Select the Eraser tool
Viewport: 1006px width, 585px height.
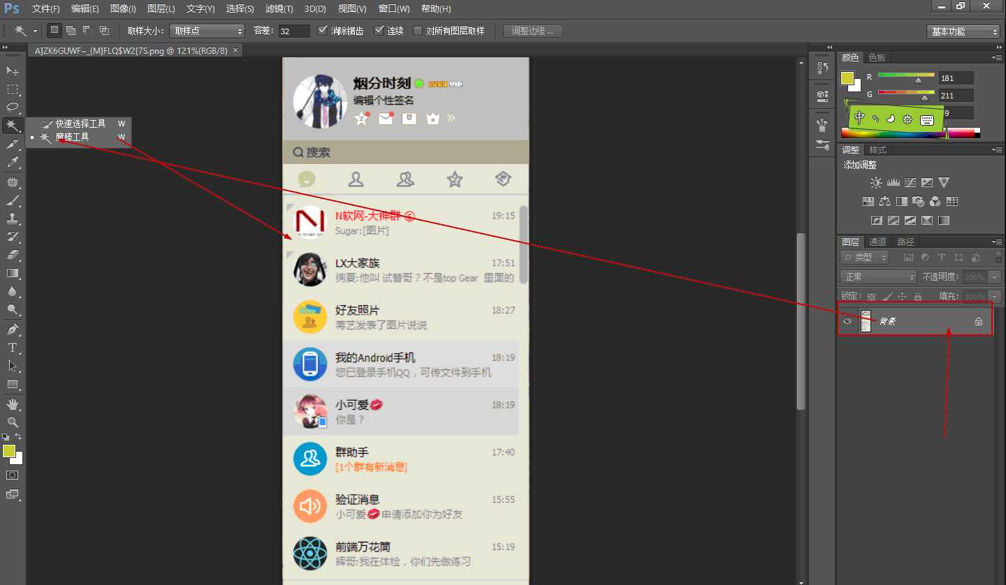tap(13, 255)
